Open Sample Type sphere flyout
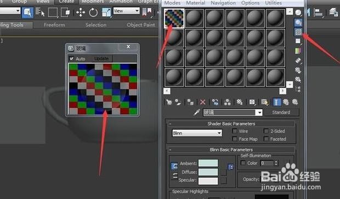The image size is (340, 199). pyautogui.click(x=298, y=13)
